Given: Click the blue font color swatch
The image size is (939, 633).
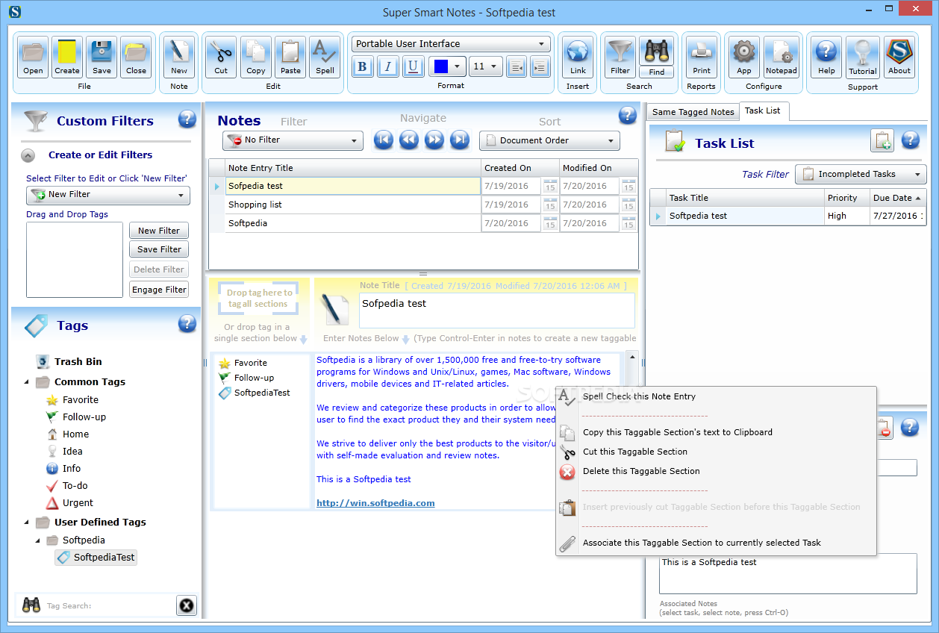Looking at the screenshot, I should (x=440, y=66).
